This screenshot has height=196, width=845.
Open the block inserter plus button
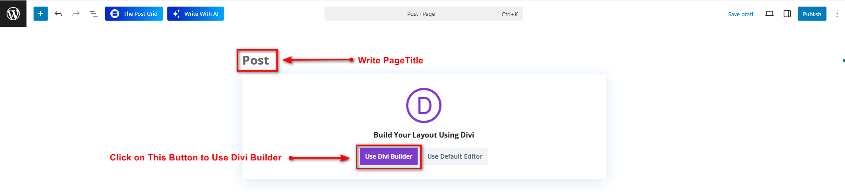(x=41, y=14)
